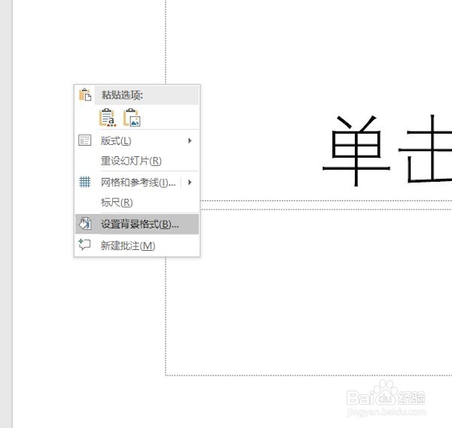The height and width of the screenshot is (428, 452).
Task: Click the 单击 title placeholder text
Action: (x=387, y=150)
